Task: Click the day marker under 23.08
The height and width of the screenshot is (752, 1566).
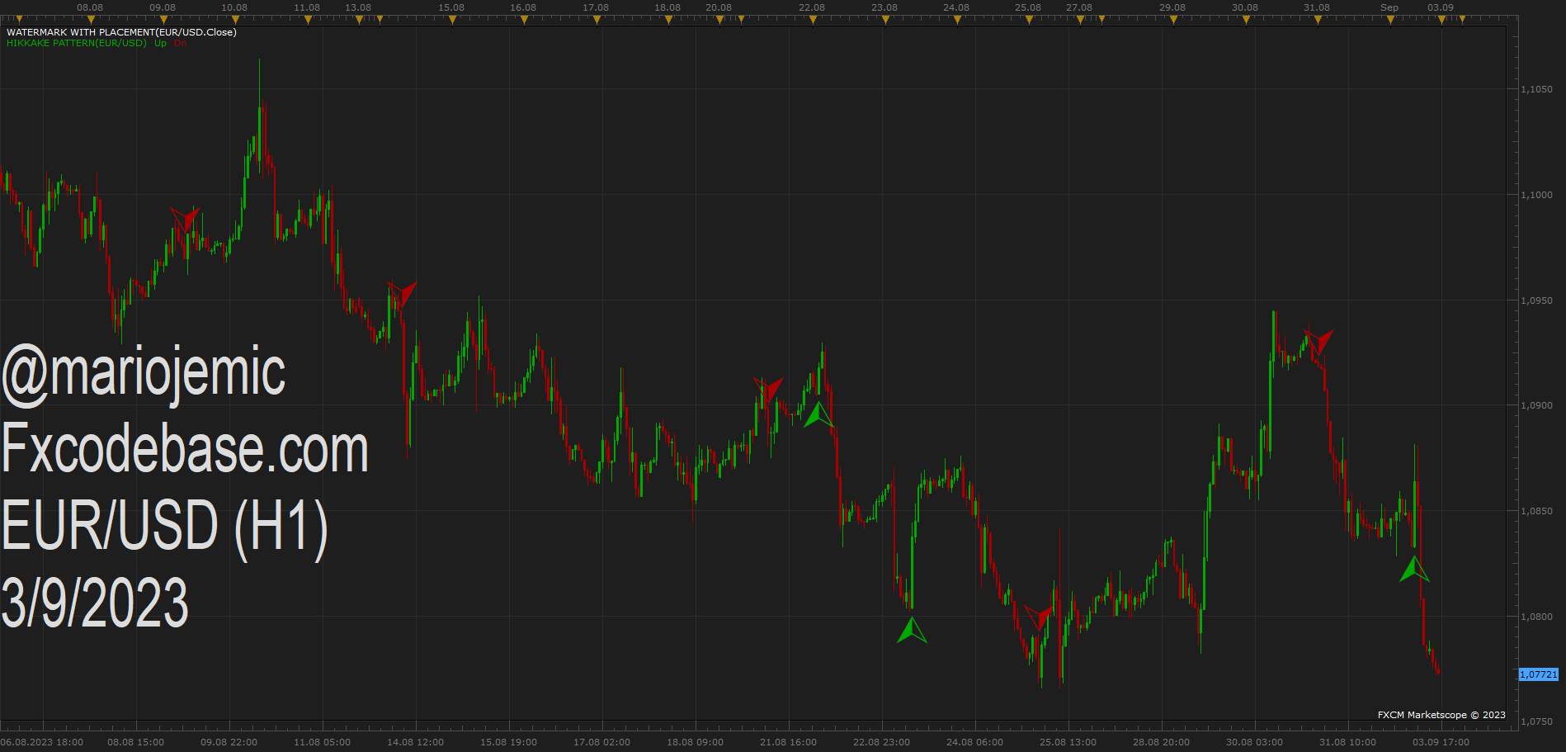Action: [x=885, y=20]
